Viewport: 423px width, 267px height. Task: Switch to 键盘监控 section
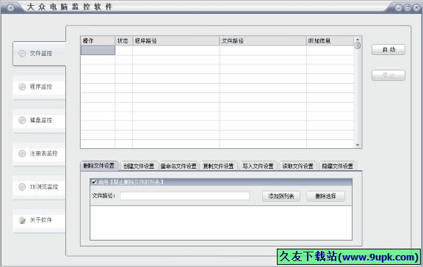pos(39,120)
